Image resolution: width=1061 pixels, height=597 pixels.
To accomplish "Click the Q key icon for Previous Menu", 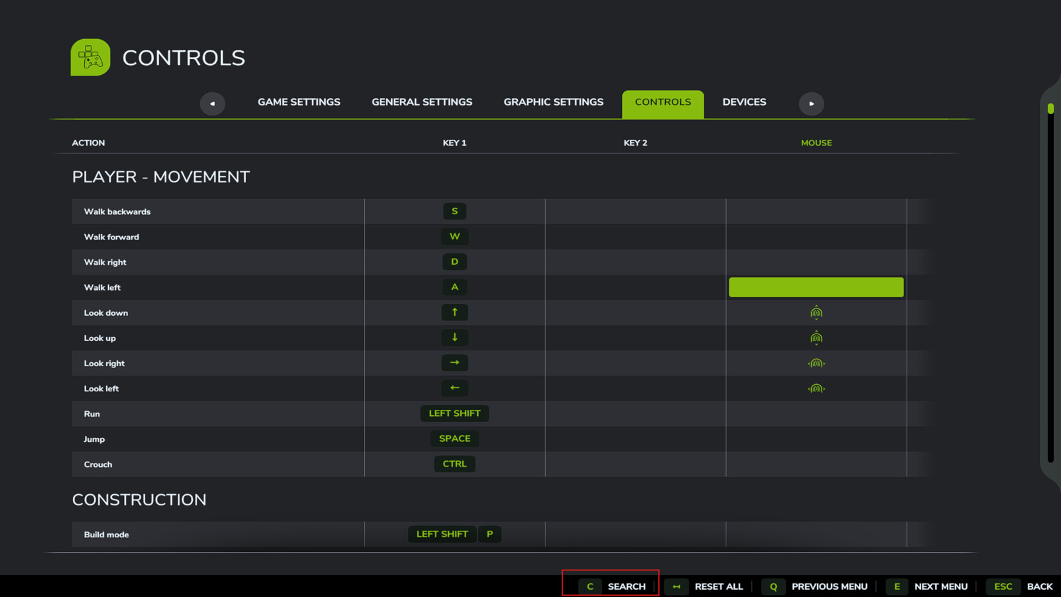I will (x=773, y=586).
